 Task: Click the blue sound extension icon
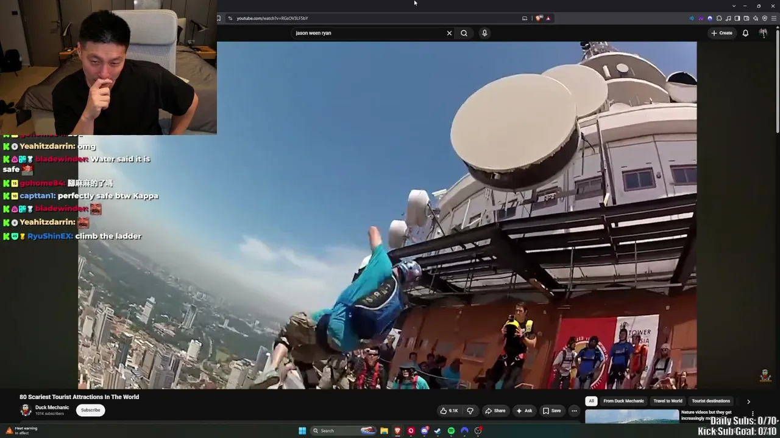692,18
